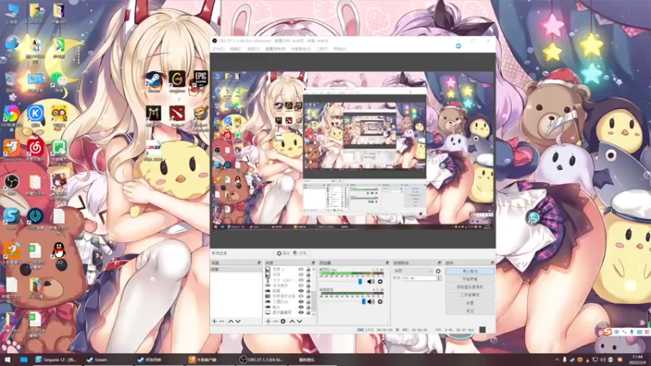
Task: Open Kugou blue K desktop shortcut
Action: click(35, 114)
